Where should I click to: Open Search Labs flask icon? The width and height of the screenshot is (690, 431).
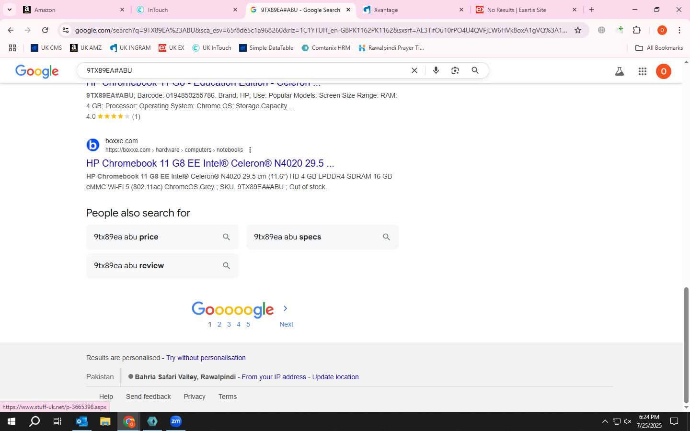(x=620, y=71)
